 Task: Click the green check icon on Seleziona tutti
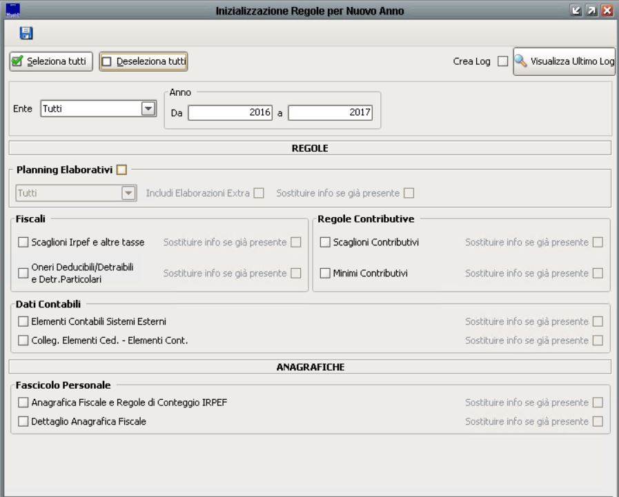[19, 62]
